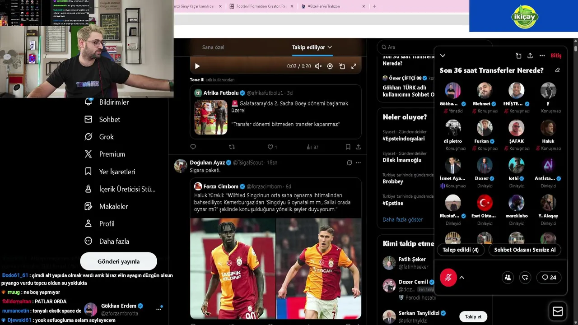The height and width of the screenshot is (325, 578).
Task: Open Profil in the sidebar
Action: coord(100,223)
